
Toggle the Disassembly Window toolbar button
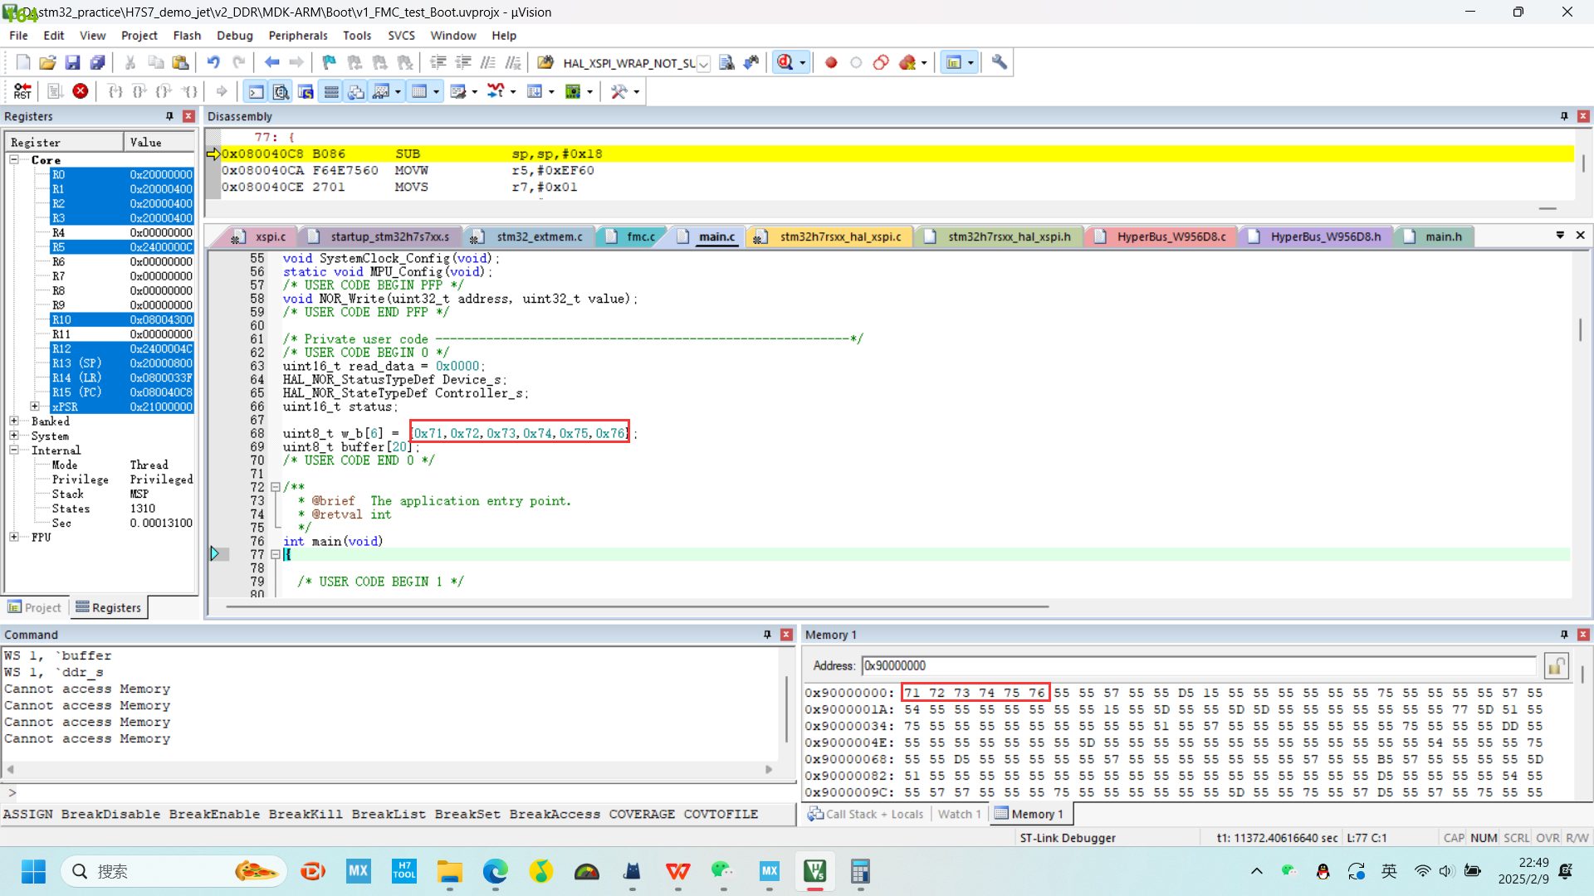281,91
